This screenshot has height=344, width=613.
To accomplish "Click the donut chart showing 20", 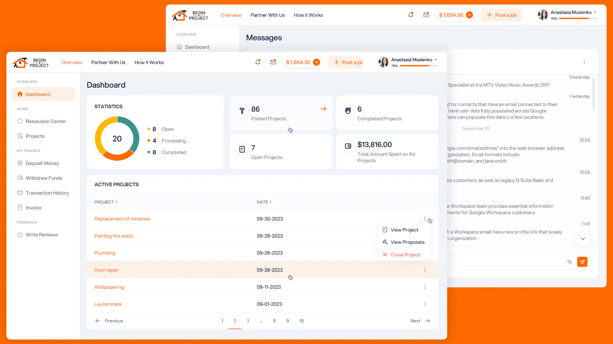I will pyautogui.click(x=117, y=139).
